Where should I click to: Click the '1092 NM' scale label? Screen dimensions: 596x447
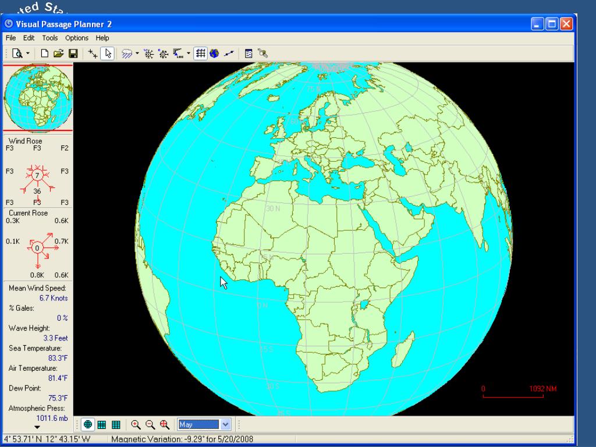click(x=543, y=389)
